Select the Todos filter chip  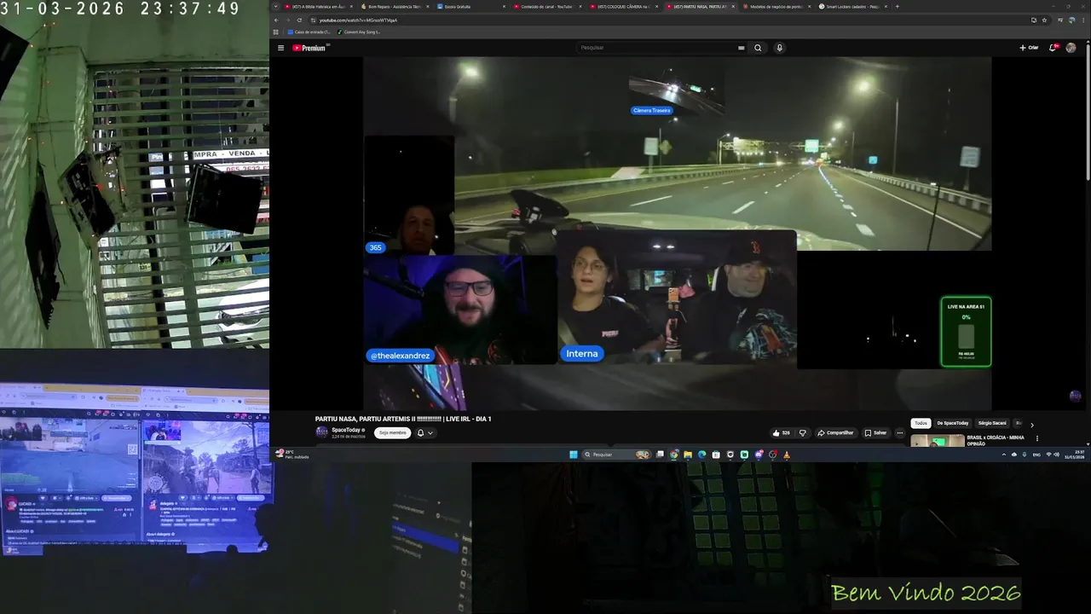pos(921,423)
